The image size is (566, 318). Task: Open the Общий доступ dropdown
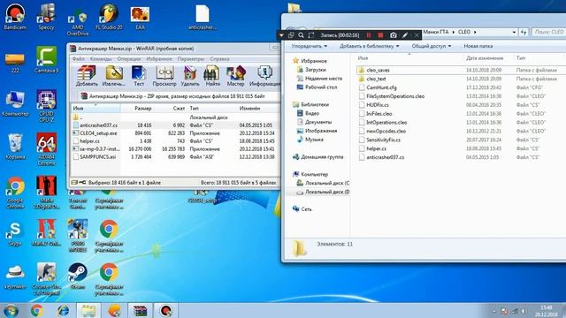pos(432,46)
